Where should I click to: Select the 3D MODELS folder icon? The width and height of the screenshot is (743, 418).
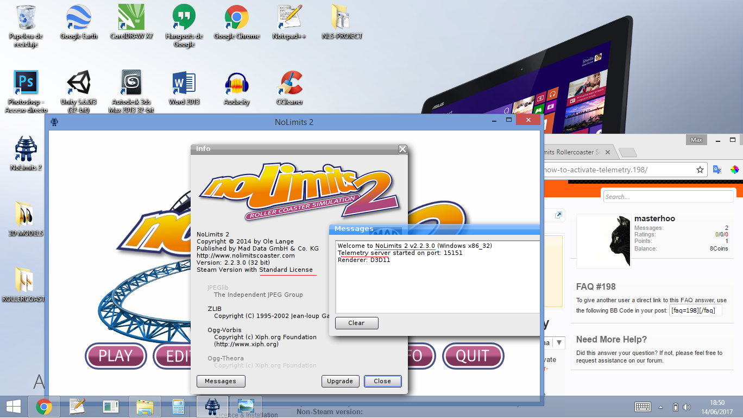coord(26,219)
